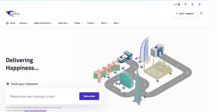This screenshot has height=112, width=218.
Task: Click the target icon beside Track your shipment
Action: click(8, 84)
